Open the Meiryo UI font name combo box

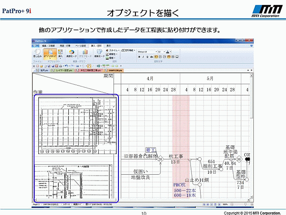tap(147, 52)
